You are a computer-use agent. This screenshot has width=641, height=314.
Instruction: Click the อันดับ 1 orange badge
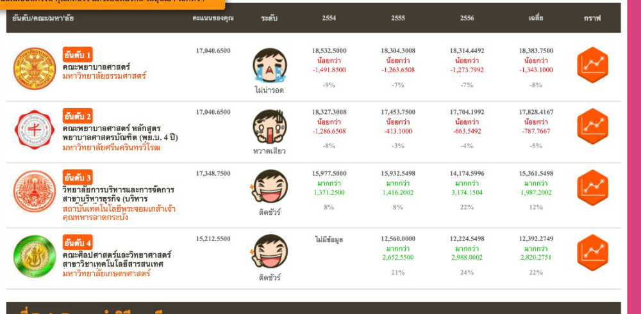coord(78,54)
